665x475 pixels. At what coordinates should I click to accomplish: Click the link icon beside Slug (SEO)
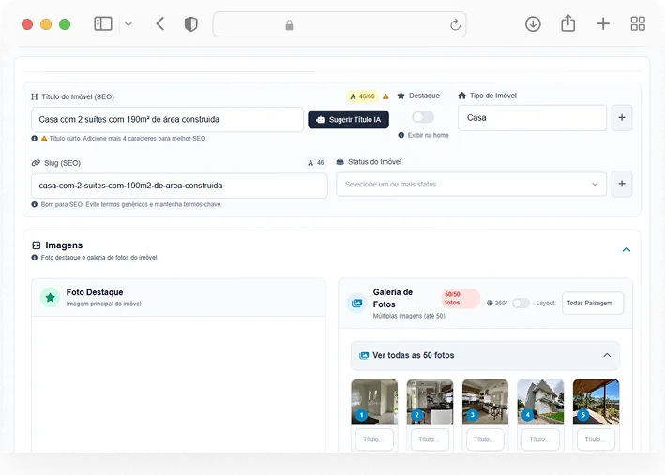[x=36, y=163]
